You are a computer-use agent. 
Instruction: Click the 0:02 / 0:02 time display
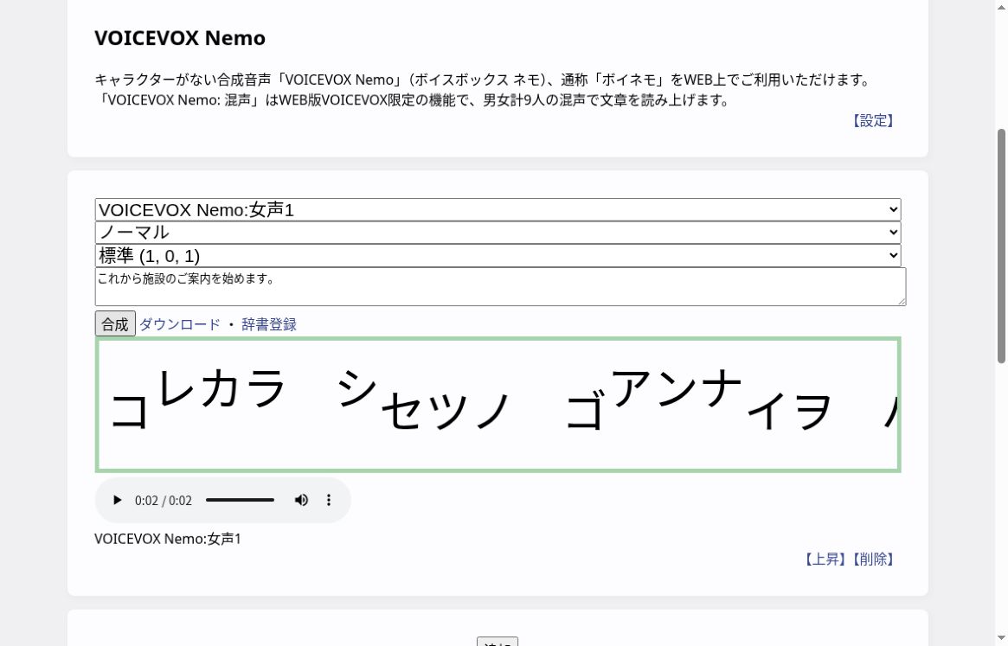[x=164, y=501]
